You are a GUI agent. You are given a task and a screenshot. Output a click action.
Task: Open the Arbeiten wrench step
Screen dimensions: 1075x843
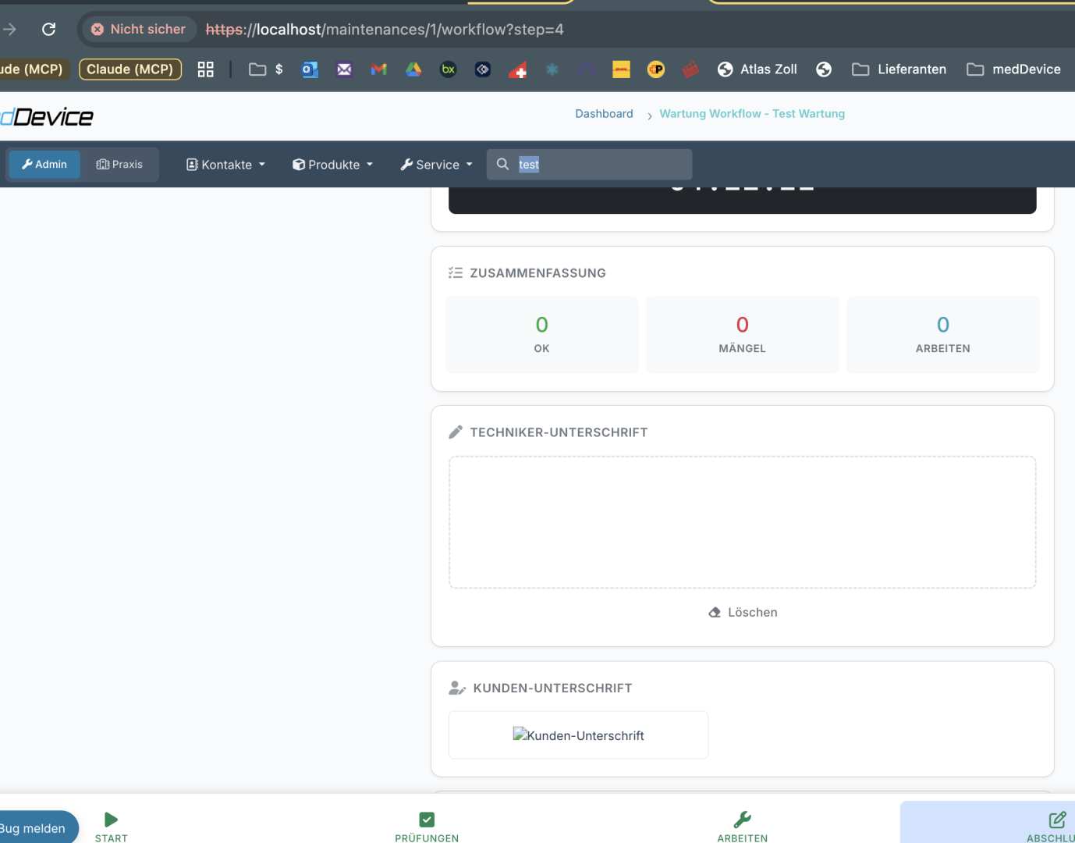[x=742, y=820]
